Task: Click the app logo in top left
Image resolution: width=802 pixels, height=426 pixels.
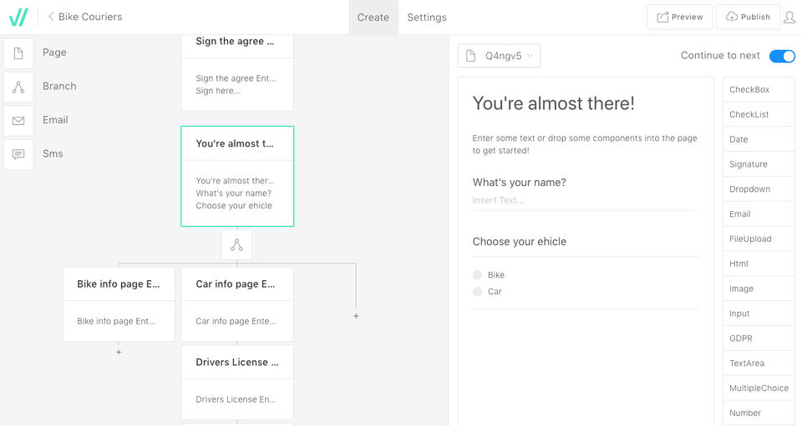Action: click(18, 17)
